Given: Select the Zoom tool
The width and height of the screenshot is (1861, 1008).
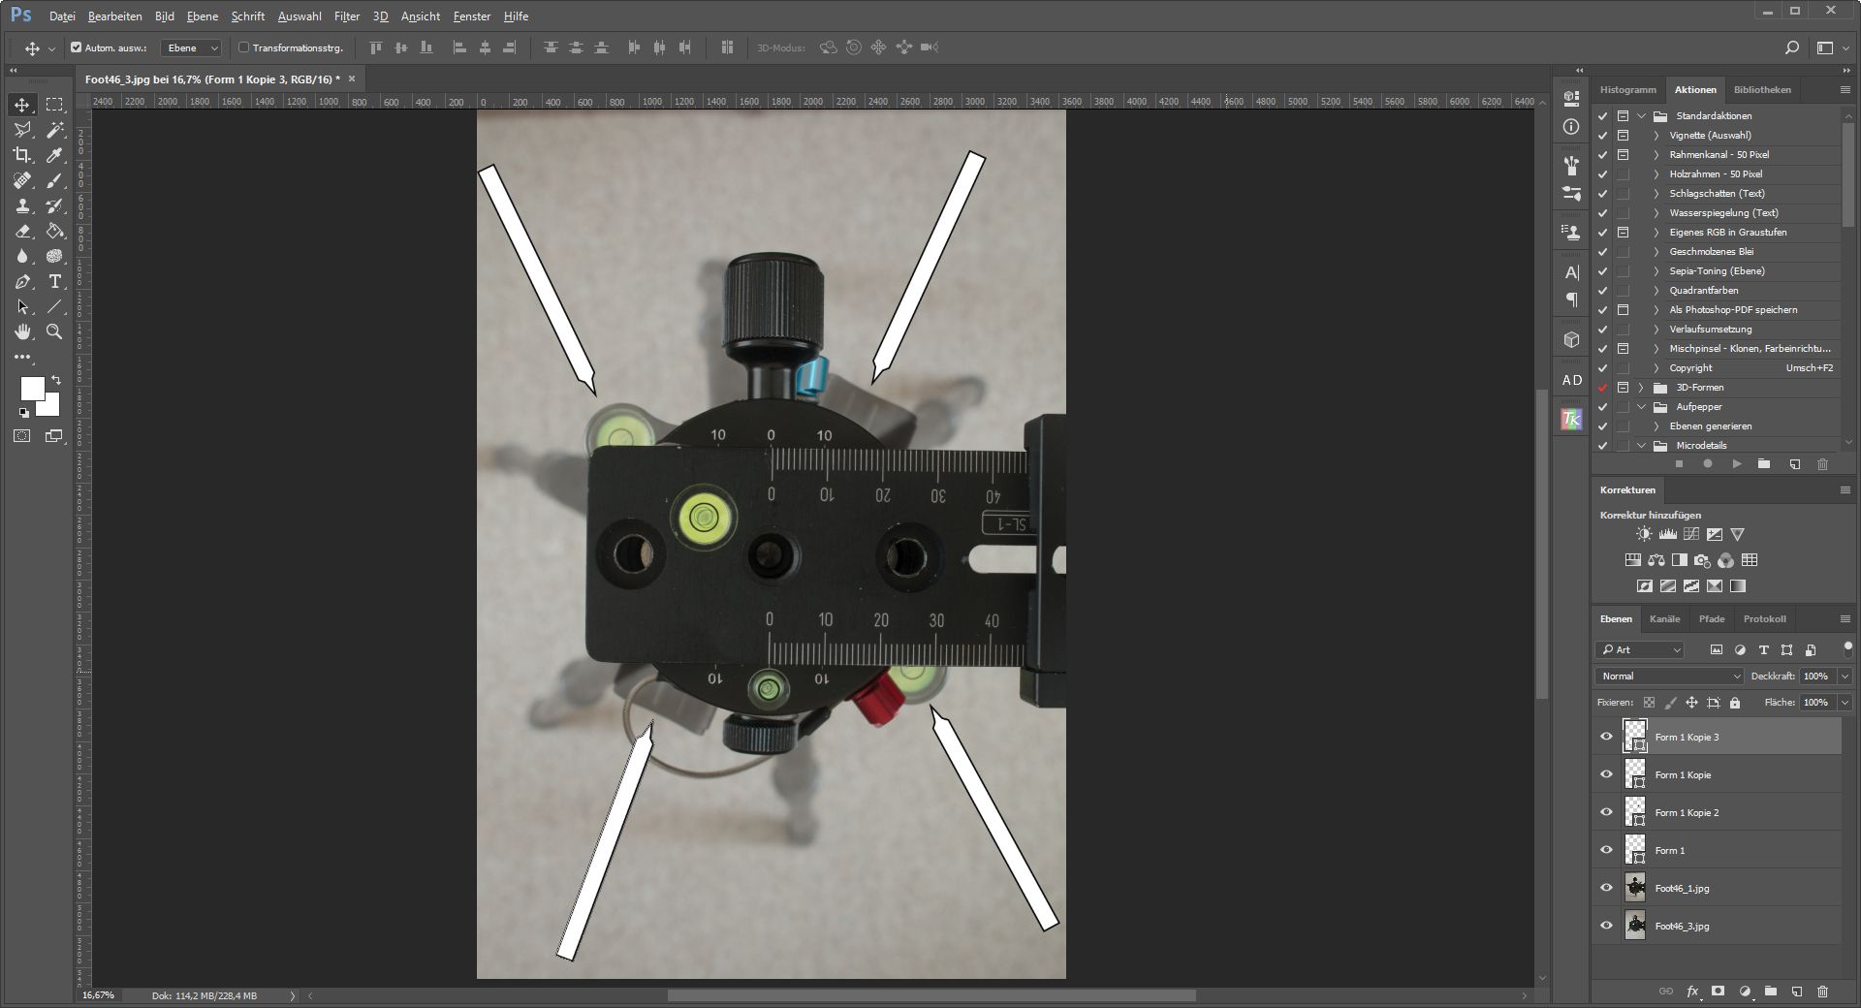Looking at the screenshot, I should click(54, 332).
